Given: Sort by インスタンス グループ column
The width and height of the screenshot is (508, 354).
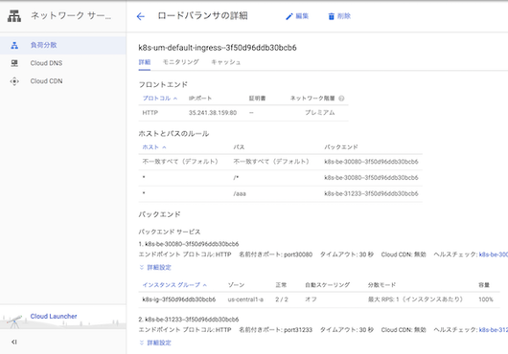Looking at the screenshot, I should click(174, 285).
